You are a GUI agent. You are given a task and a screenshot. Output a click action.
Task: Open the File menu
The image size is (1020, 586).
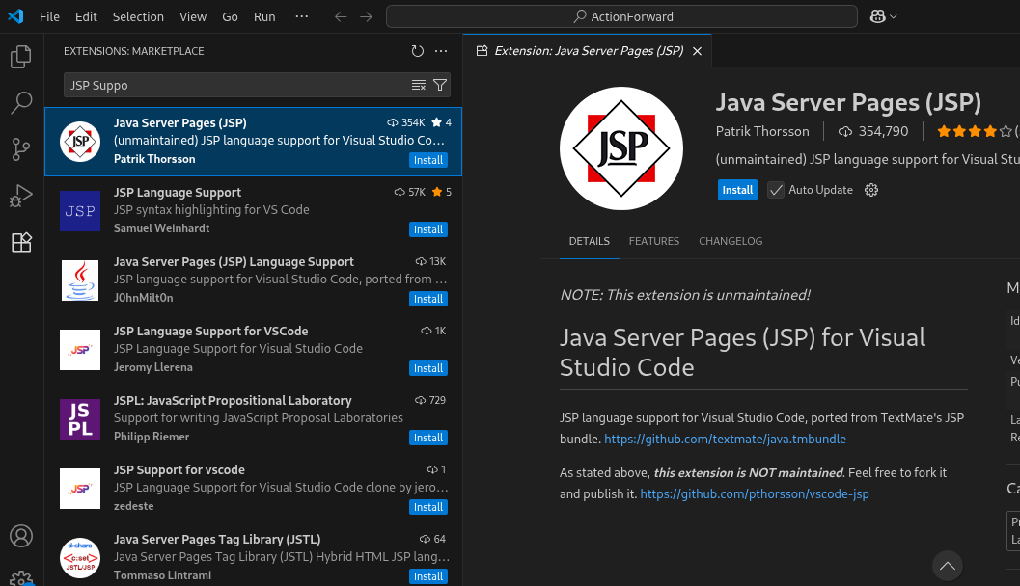49,17
